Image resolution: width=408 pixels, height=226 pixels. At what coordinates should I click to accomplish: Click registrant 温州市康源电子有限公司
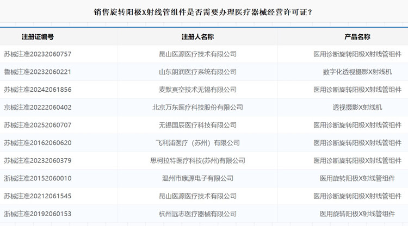click(198, 178)
